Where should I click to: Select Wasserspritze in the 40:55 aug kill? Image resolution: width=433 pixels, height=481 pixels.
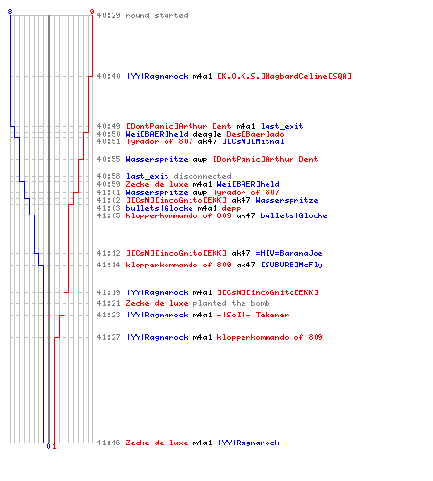[x=157, y=159]
